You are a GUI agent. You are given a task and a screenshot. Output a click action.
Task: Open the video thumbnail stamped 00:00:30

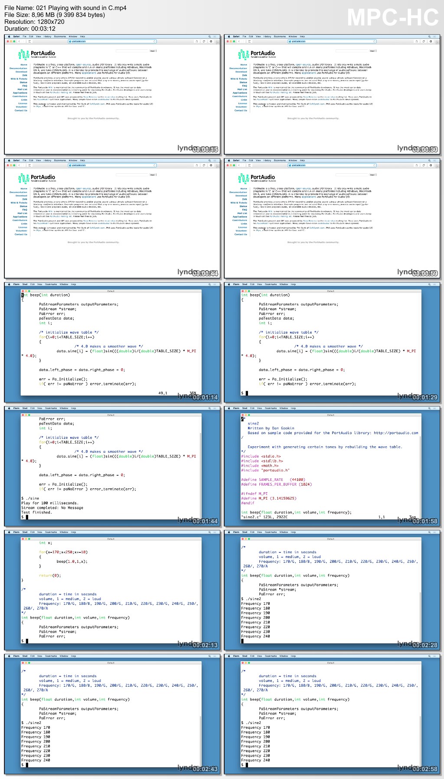(x=332, y=94)
